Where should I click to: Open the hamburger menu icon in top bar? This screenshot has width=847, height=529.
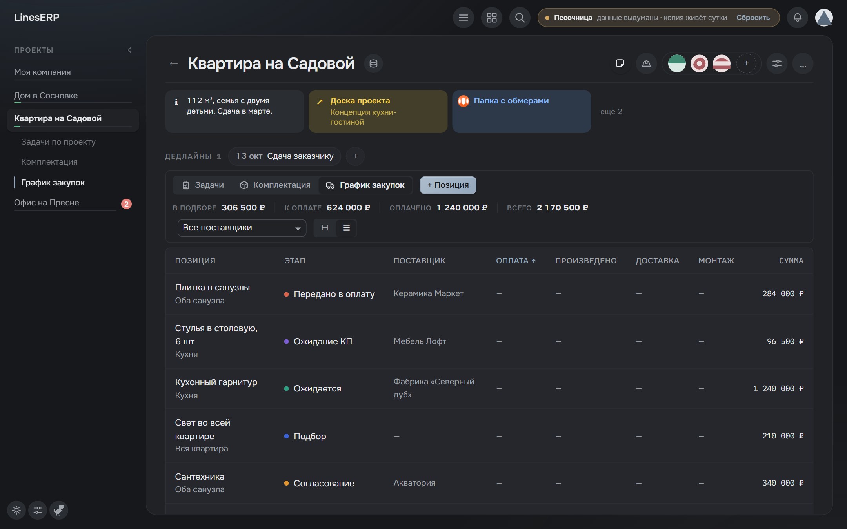tap(463, 18)
